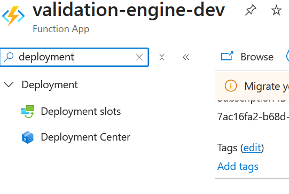Viewport: 289px width, 194px height.
Task: Click the info icon in Migrate banner
Action: tap(231, 86)
